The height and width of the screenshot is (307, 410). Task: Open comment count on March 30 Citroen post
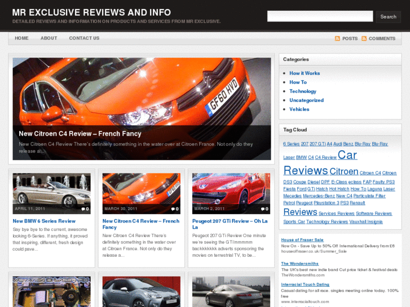click(x=175, y=209)
